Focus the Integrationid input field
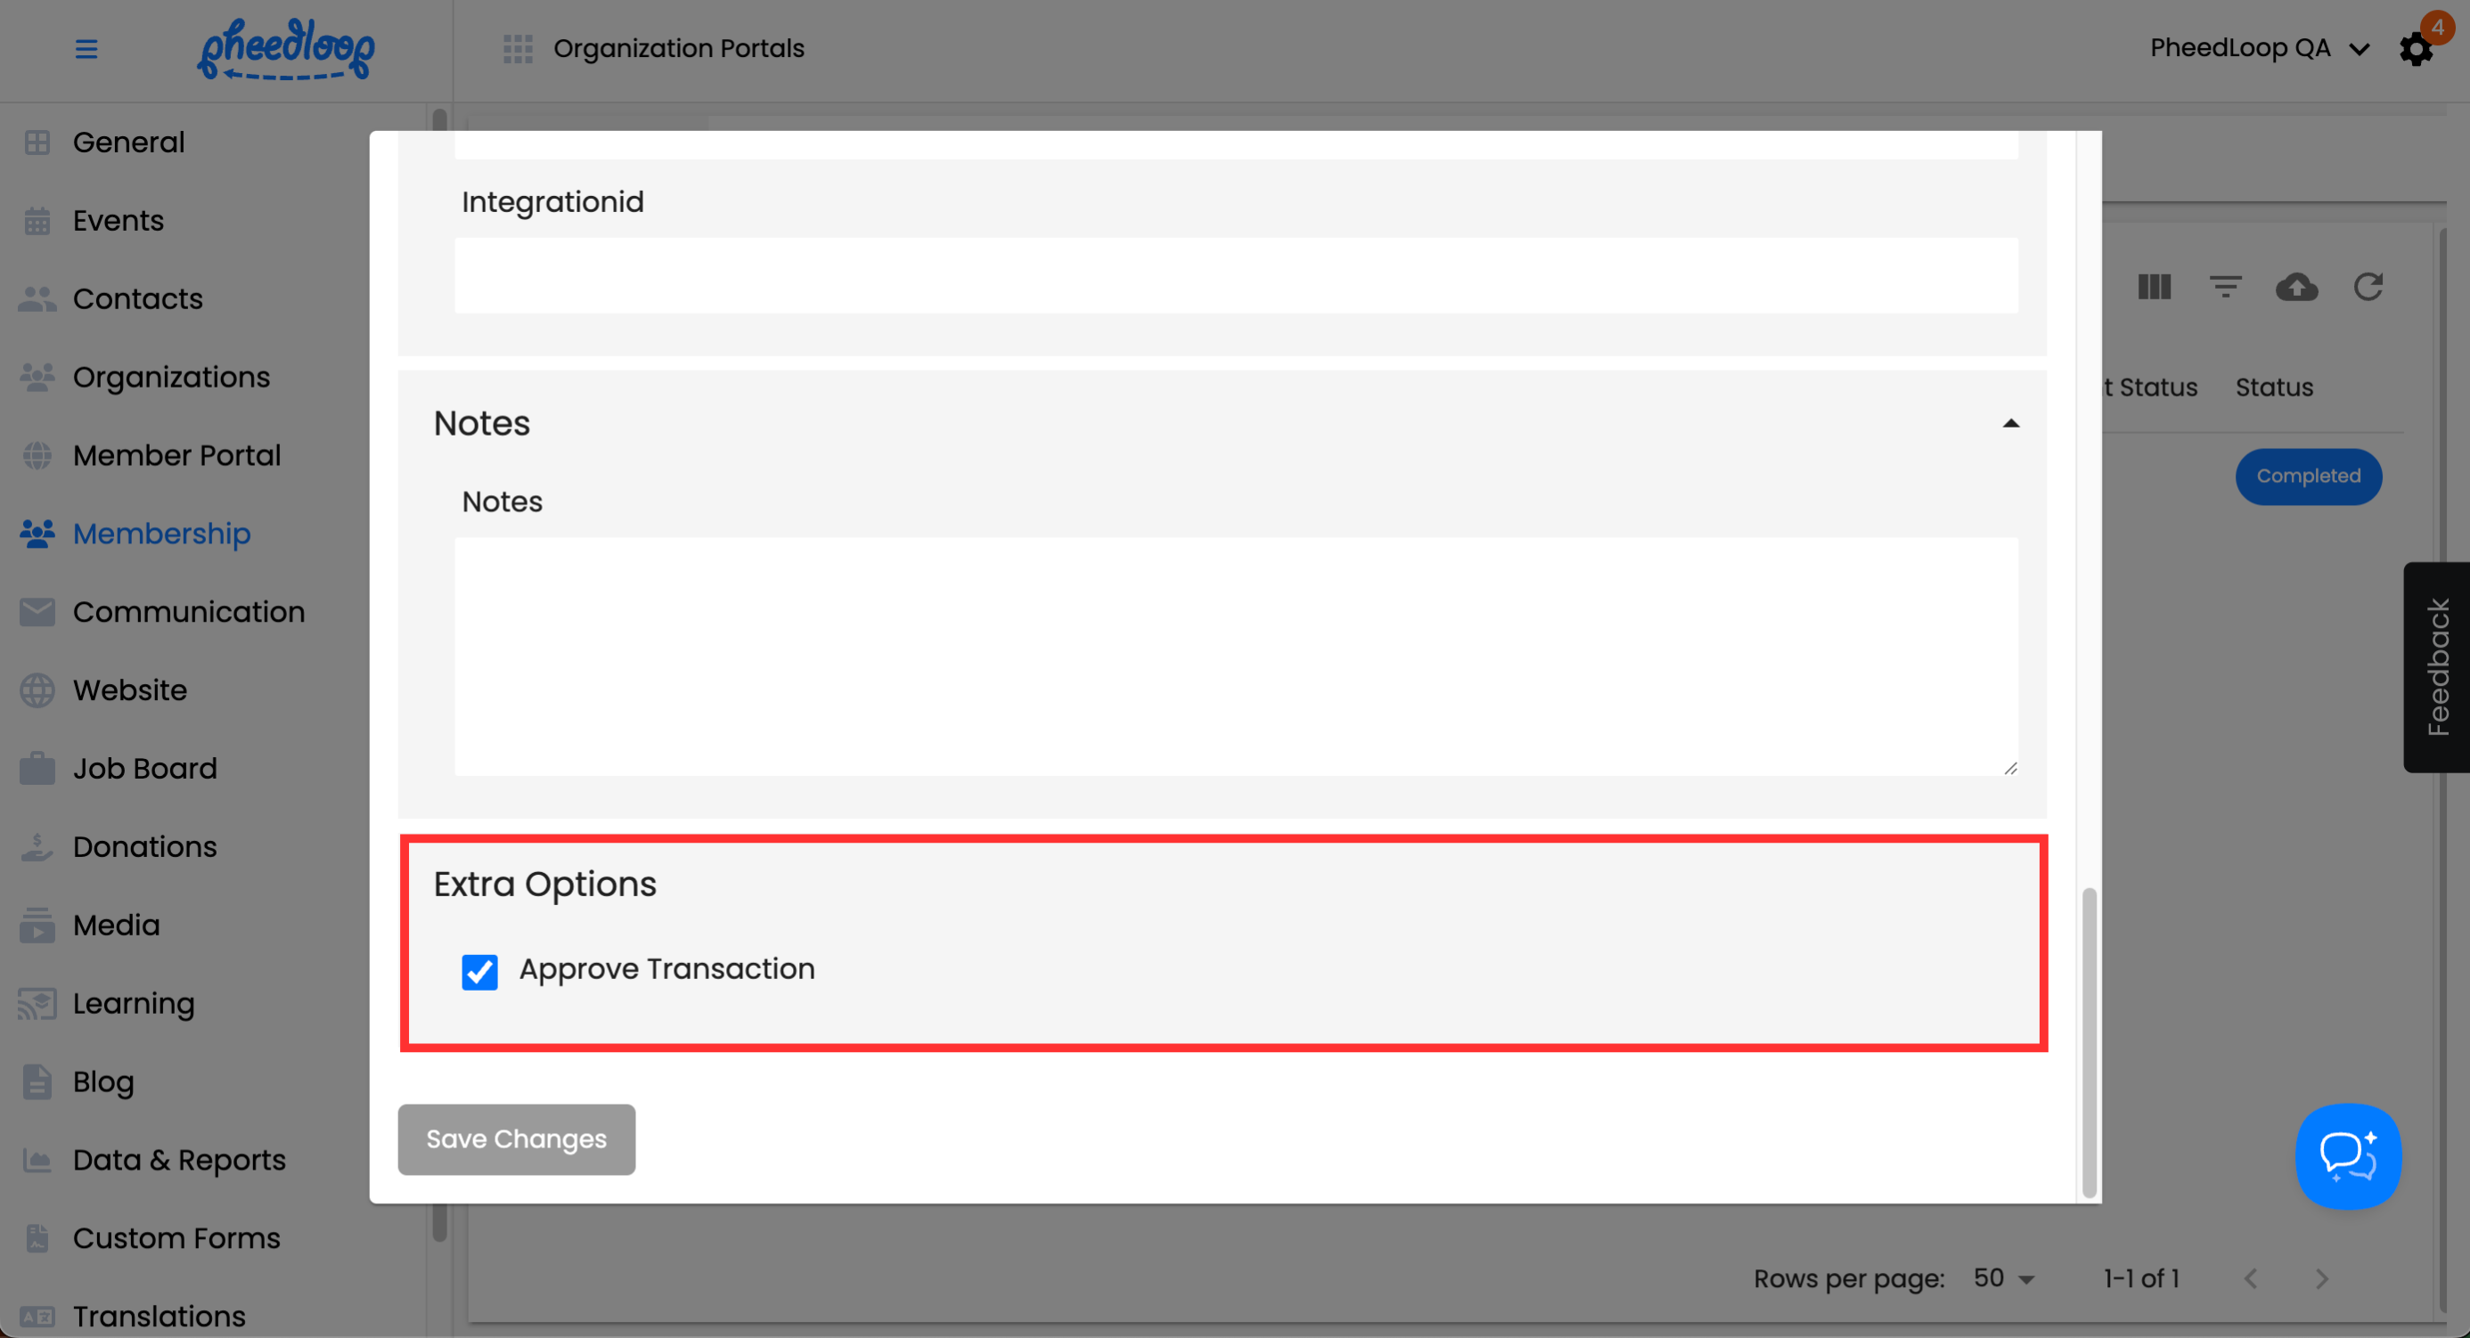This screenshot has width=2470, height=1338. [1235, 275]
